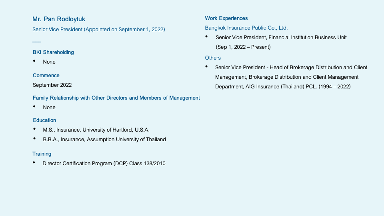This screenshot has width=384, height=216.
Task: Click Bangkok Insurance Public Co., Ltd. text
Action: coord(246,28)
